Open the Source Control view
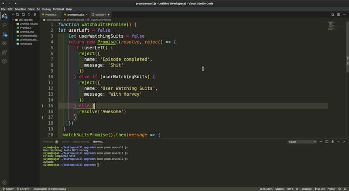 pos(4,34)
